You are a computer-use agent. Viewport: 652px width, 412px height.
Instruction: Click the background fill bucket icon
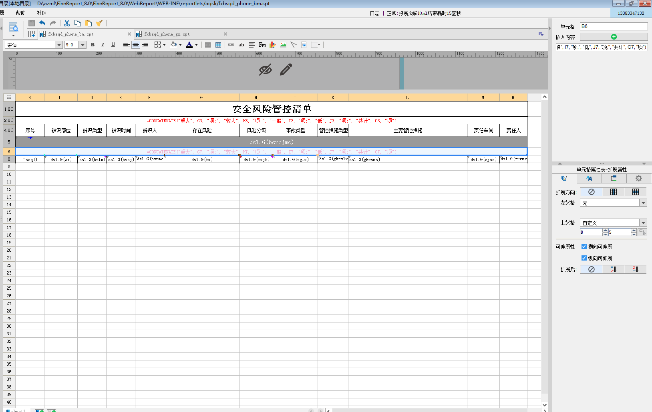click(x=174, y=45)
